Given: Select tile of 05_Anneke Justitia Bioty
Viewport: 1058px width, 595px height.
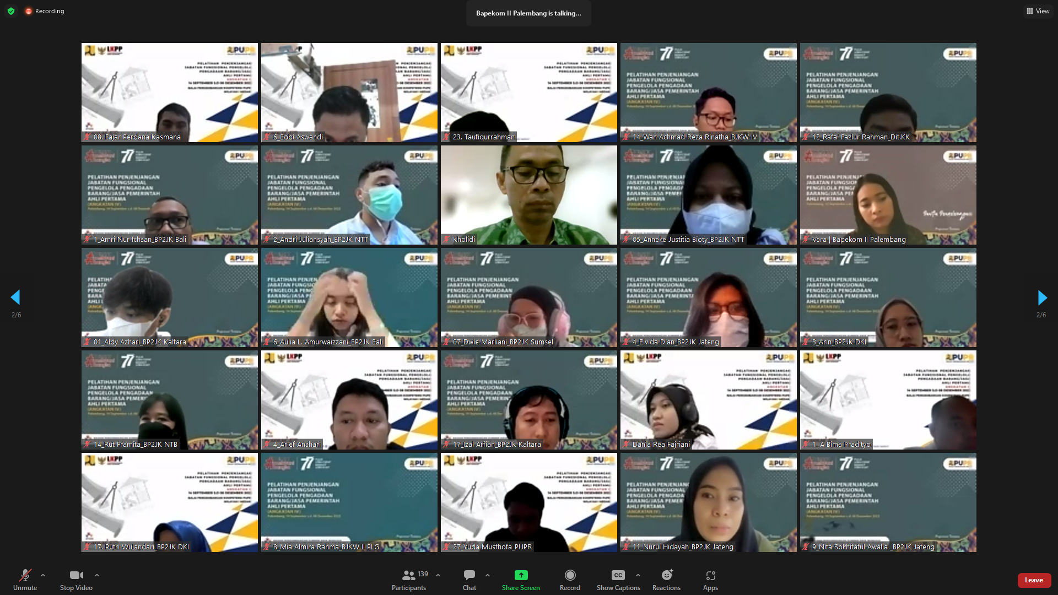Looking at the screenshot, I should (709, 195).
